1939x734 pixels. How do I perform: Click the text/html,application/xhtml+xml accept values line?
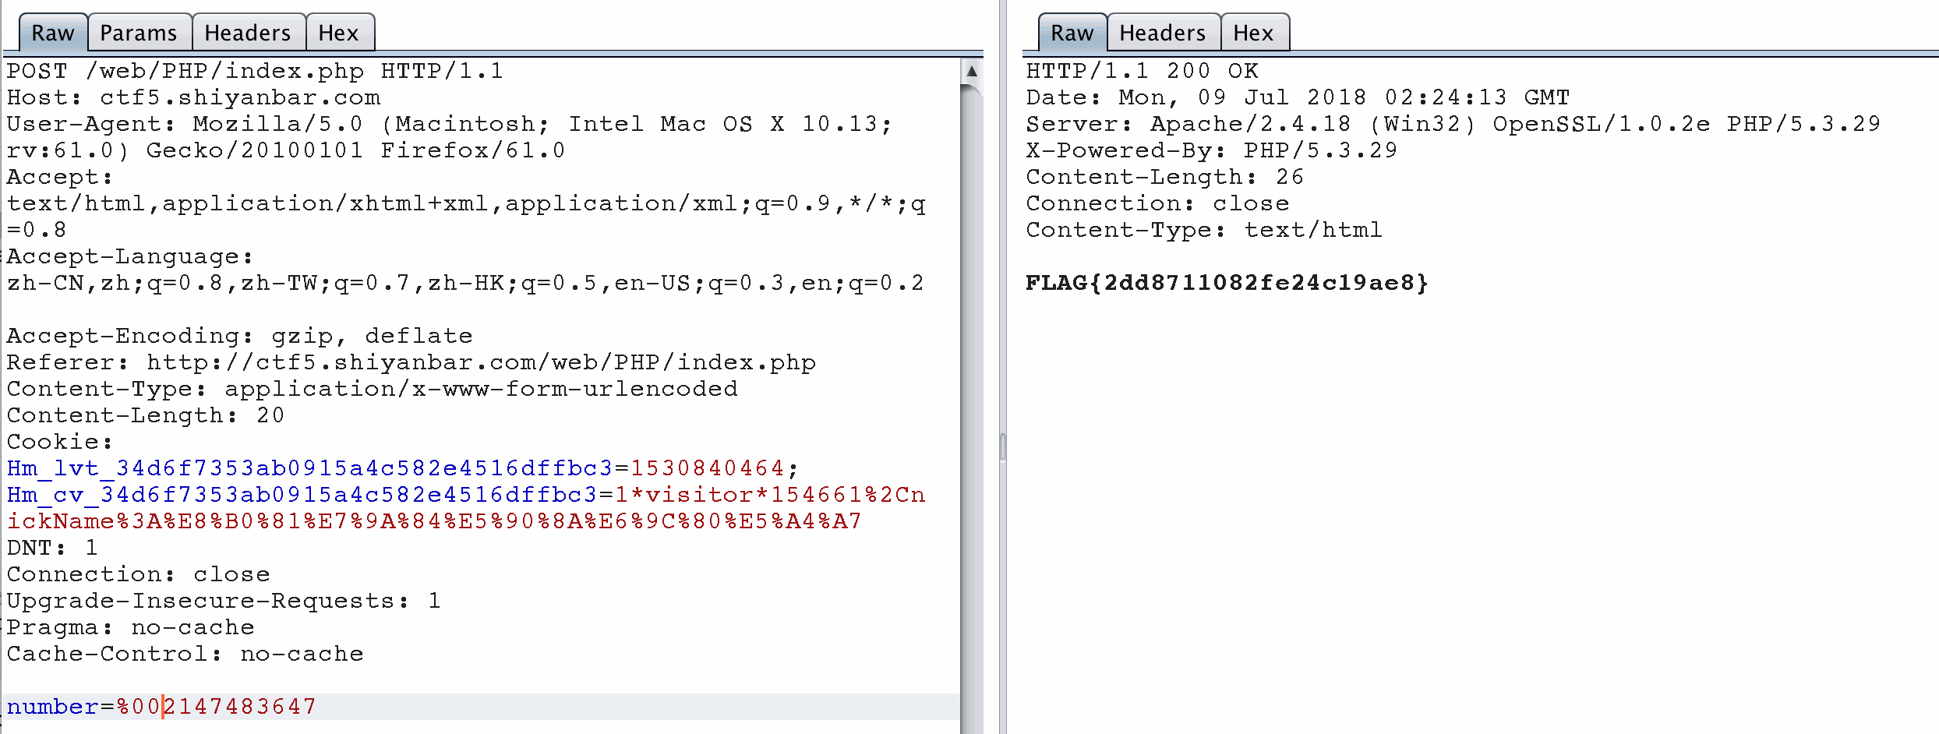[466, 203]
